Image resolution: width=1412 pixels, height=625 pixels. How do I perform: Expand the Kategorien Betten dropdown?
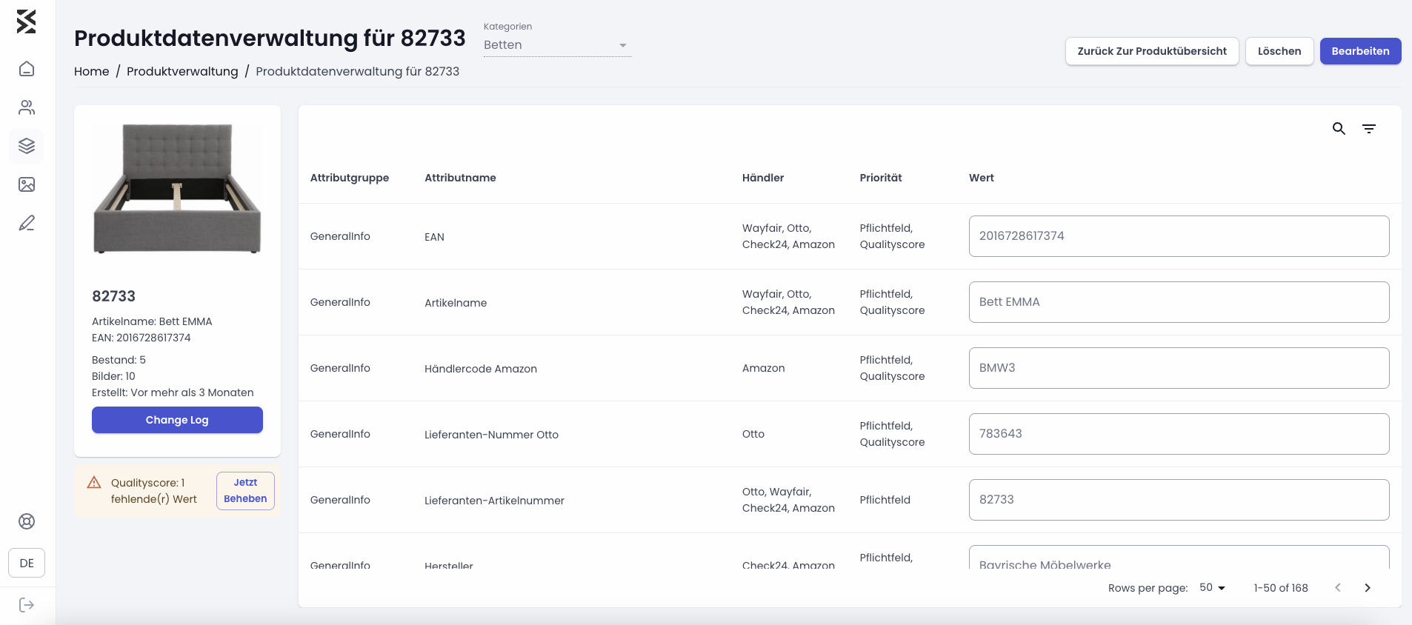[557, 45]
